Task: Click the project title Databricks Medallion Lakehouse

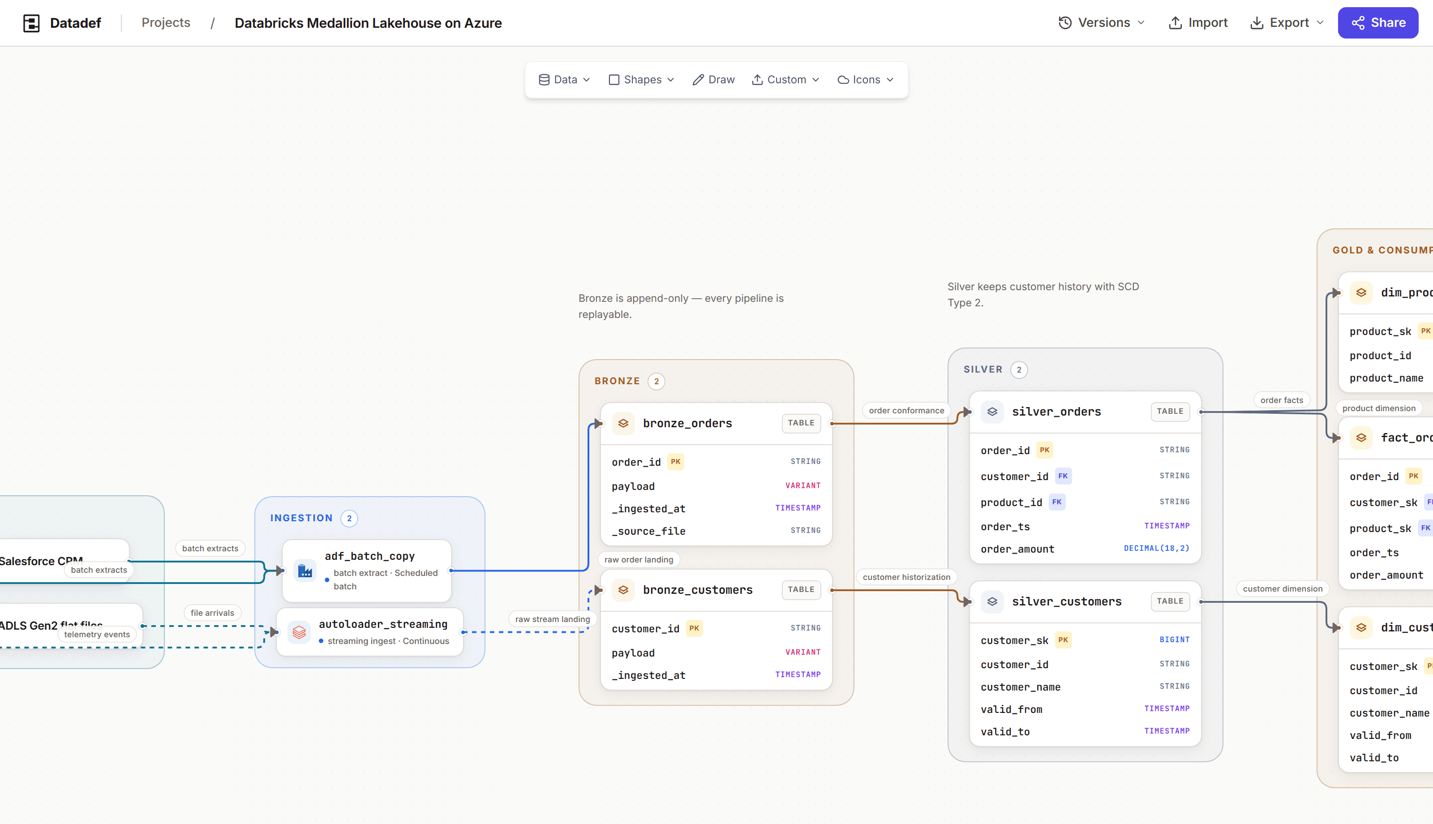Action: [368, 23]
